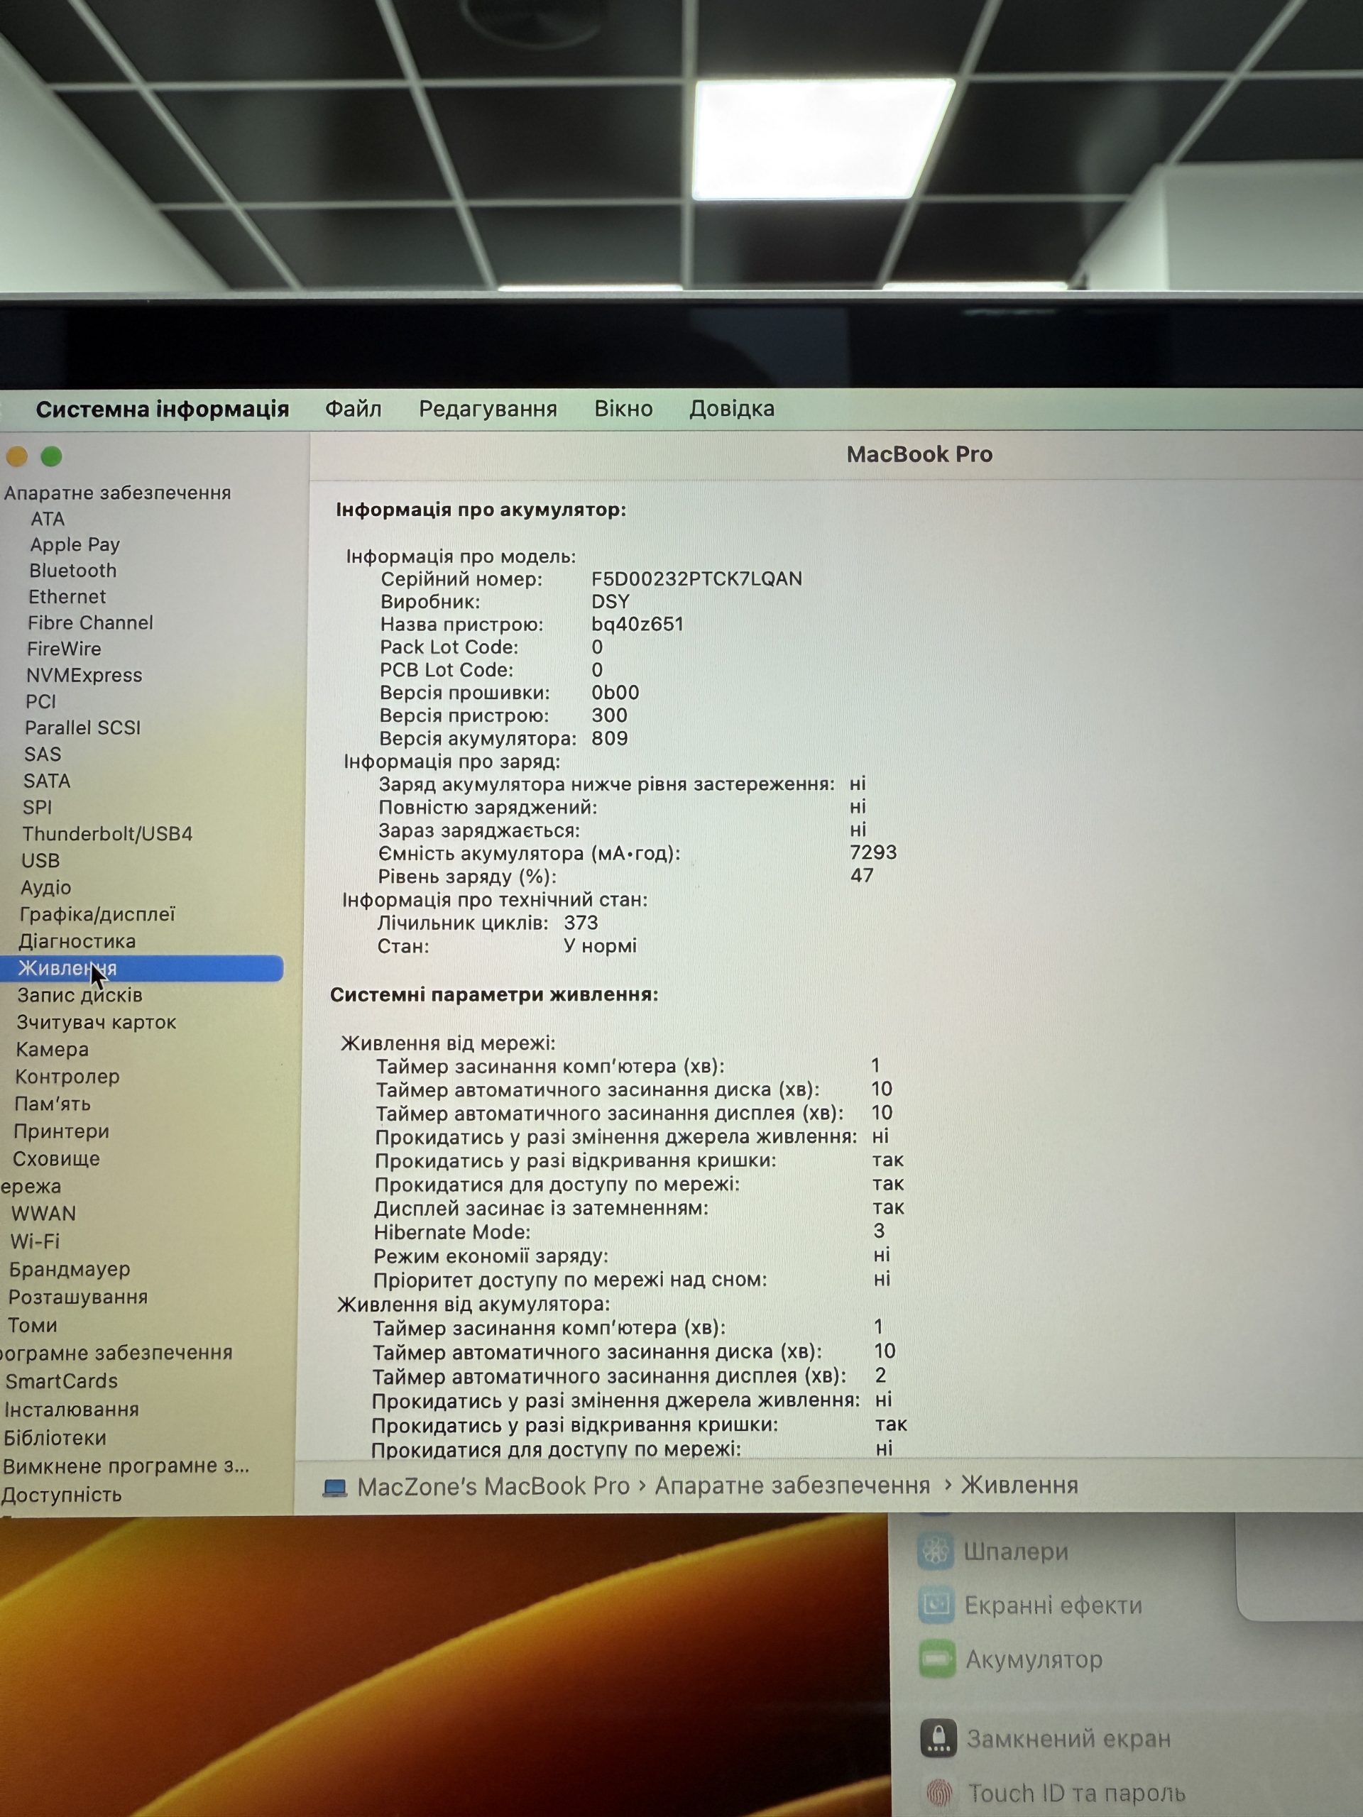
Task: Select Сховище in the sidebar
Action: point(56,1159)
